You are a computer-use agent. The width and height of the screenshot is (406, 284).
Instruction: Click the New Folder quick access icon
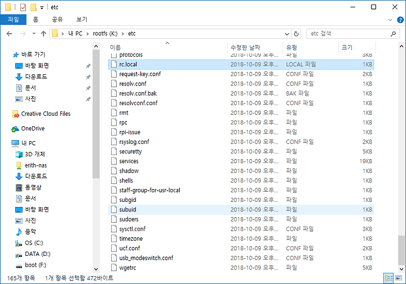(33, 7)
